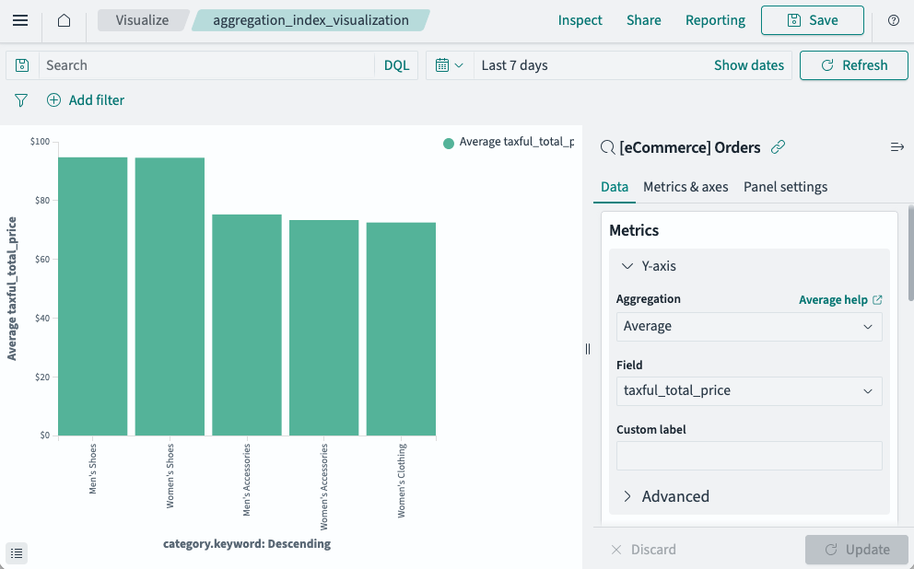The width and height of the screenshot is (914, 569).
Task: Click the Men's Shoes axis label
Action: point(93,469)
